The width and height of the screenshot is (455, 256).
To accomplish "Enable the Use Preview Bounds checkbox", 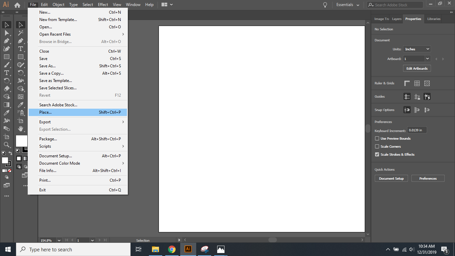I will tap(377, 138).
